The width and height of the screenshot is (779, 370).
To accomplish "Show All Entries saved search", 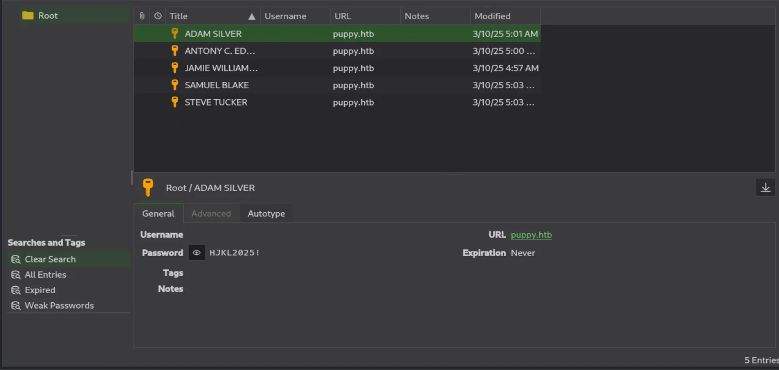I will click(x=45, y=275).
